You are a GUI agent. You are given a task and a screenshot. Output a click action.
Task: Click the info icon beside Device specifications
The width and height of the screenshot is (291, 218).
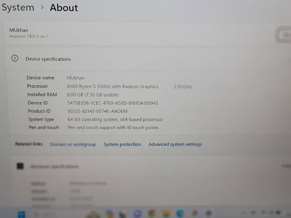click(x=15, y=58)
